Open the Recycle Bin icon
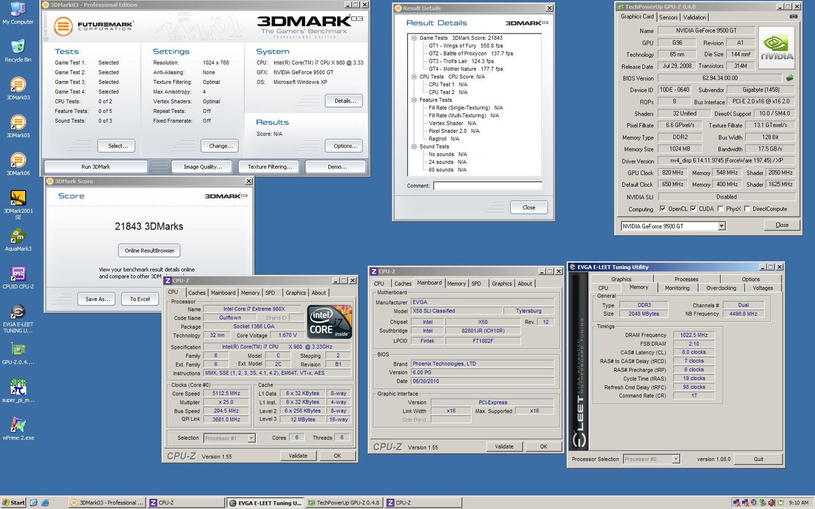 point(18,51)
